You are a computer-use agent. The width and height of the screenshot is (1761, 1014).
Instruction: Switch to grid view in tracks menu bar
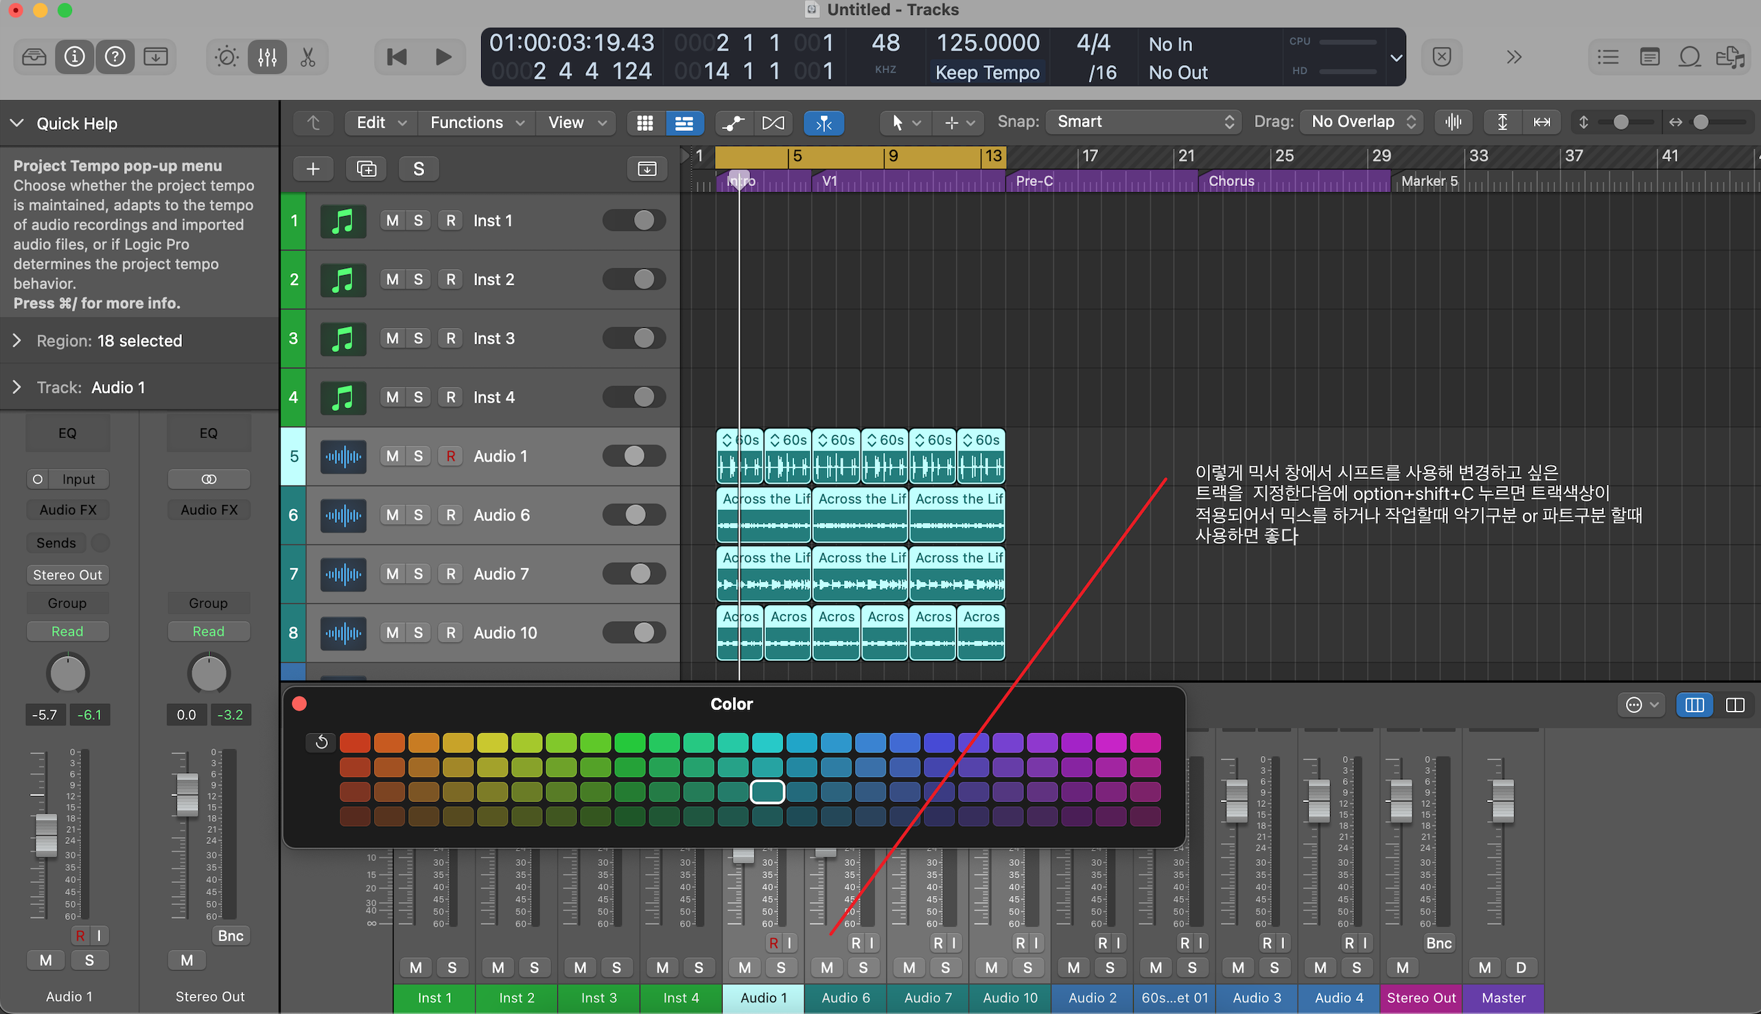click(645, 123)
